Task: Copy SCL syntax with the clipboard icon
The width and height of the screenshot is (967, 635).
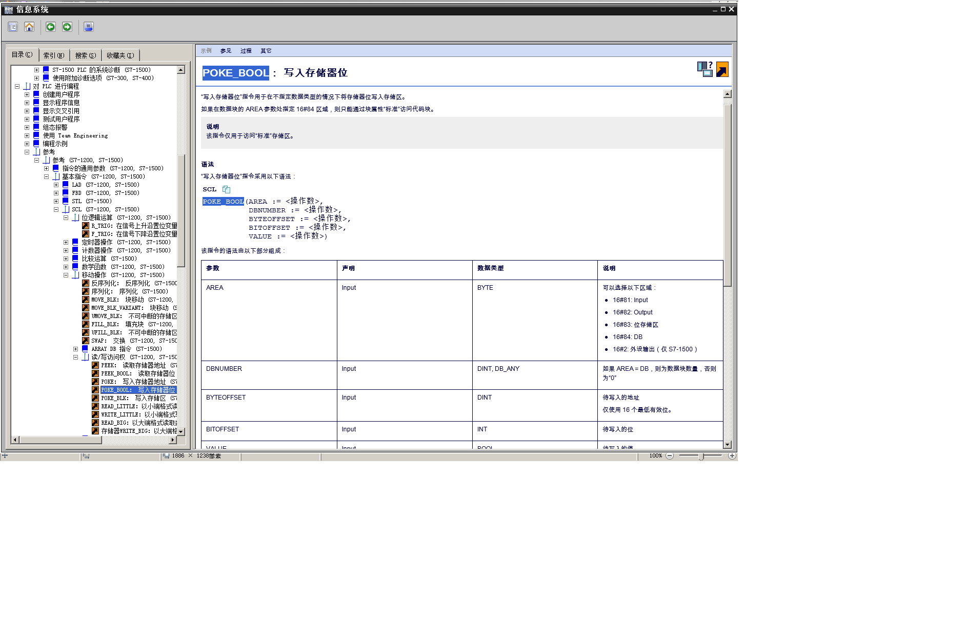Action: 226,189
